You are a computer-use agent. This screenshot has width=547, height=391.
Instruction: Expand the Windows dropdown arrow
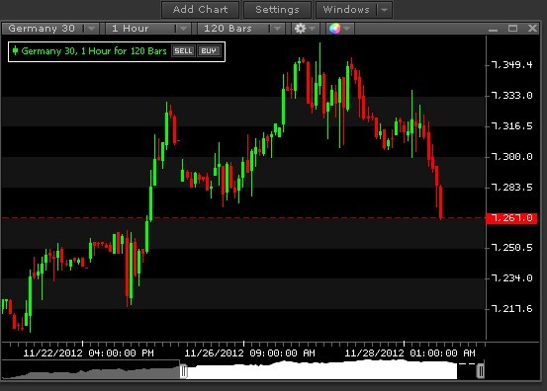tap(385, 10)
